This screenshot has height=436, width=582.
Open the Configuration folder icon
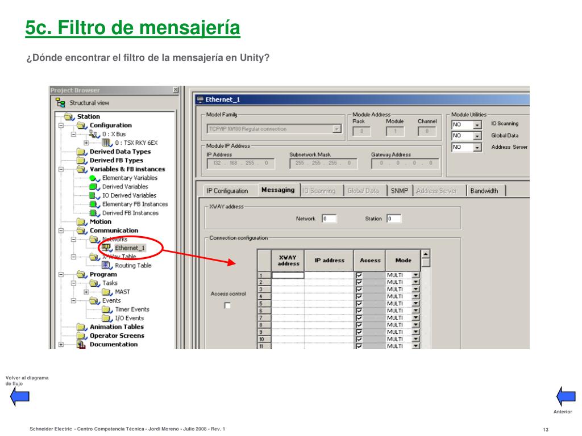pyautogui.click(x=82, y=125)
